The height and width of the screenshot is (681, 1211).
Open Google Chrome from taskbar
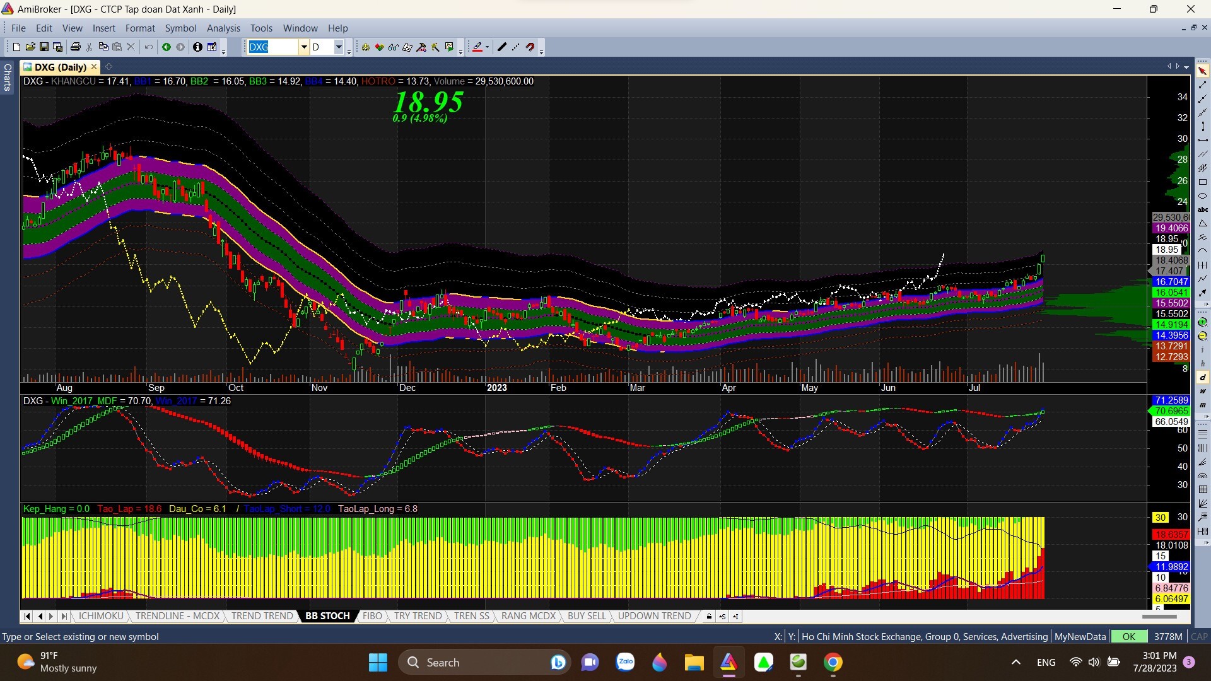(833, 663)
